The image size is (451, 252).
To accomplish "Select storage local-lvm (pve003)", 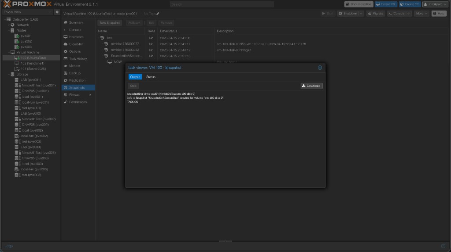I will 34,169.
